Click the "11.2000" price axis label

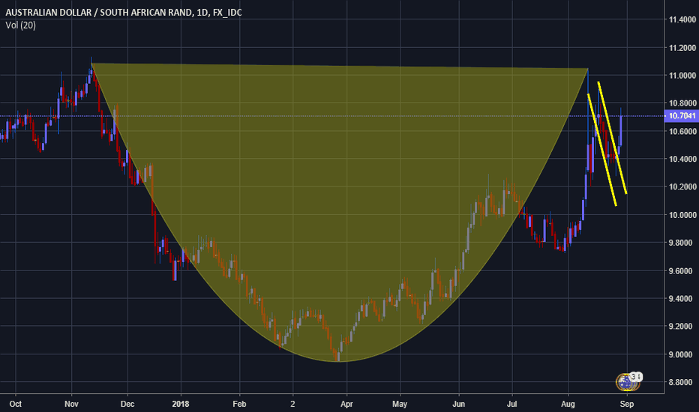(682, 48)
